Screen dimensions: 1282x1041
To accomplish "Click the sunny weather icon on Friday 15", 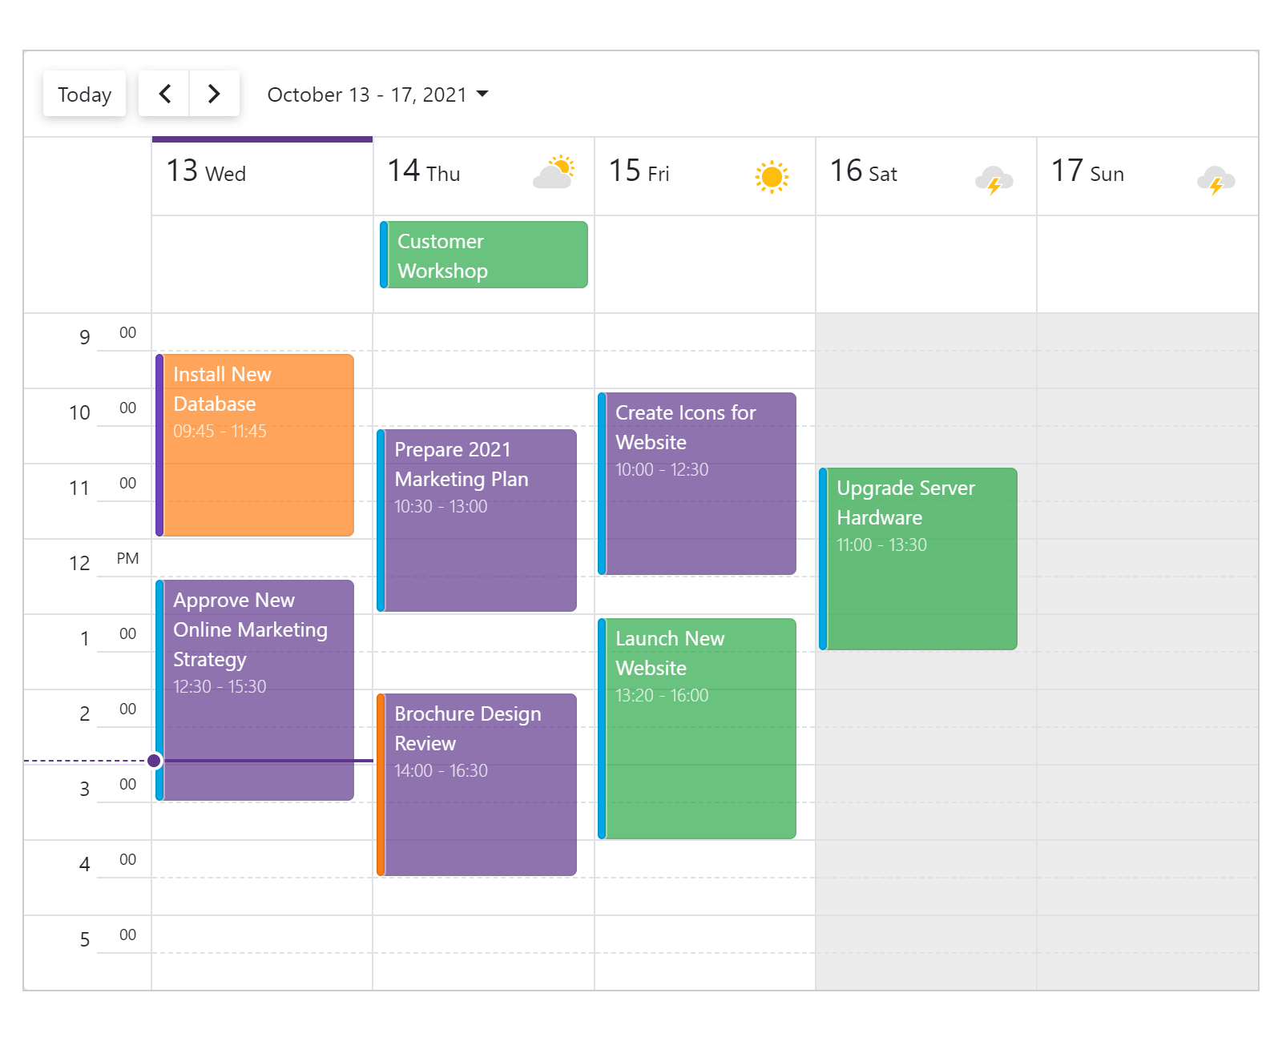I will click(x=772, y=176).
